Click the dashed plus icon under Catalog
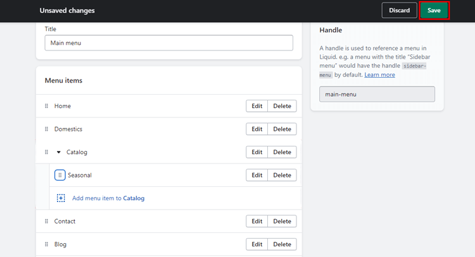475x257 pixels. 61,198
